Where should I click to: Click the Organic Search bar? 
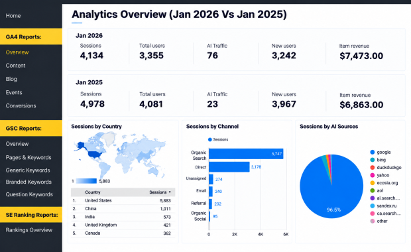click(x=246, y=154)
